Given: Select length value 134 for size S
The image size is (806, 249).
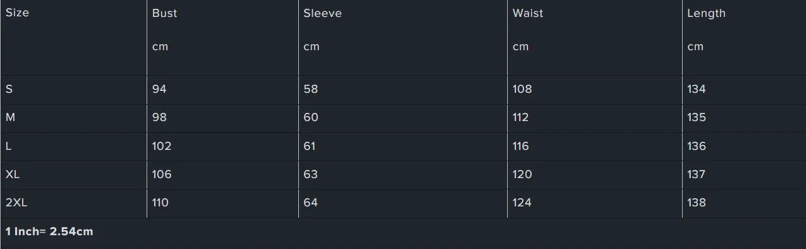Looking at the screenshot, I should click(x=697, y=89).
